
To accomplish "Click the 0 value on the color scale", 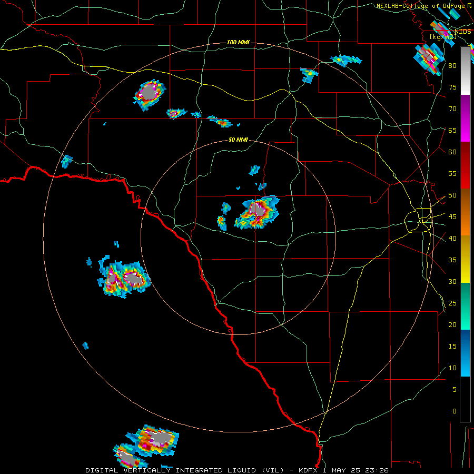I will (x=455, y=411).
